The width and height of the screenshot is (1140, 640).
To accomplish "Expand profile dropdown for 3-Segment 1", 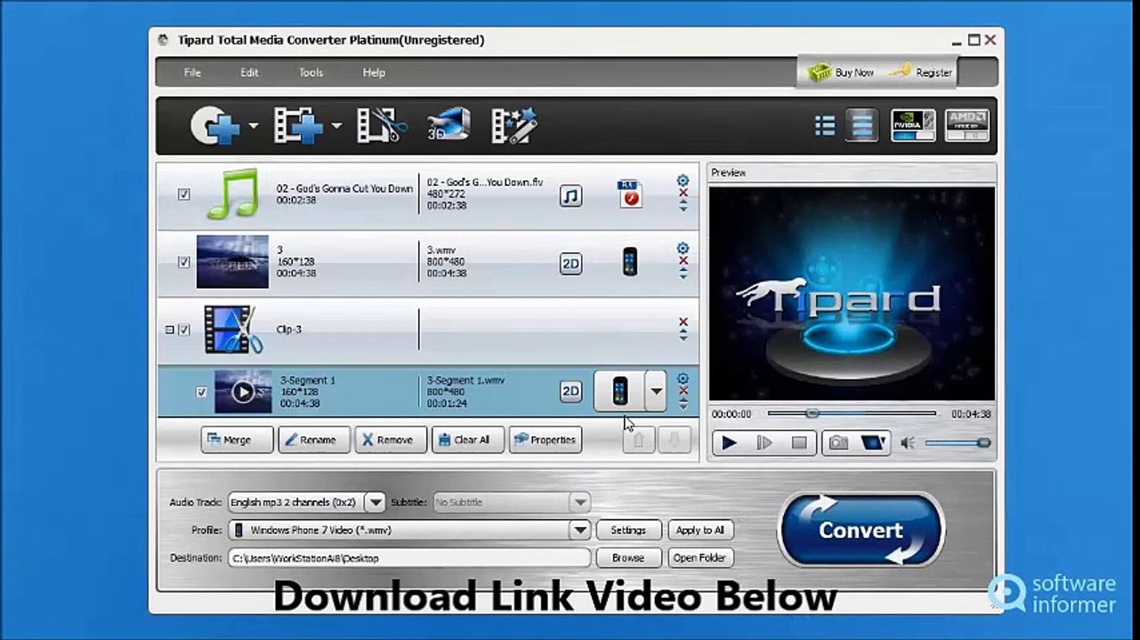I will [656, 391].
